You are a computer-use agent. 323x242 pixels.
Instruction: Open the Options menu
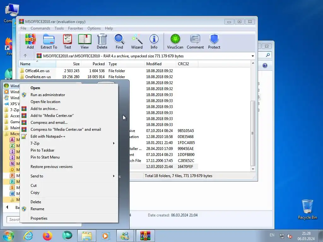coord(94,28)
